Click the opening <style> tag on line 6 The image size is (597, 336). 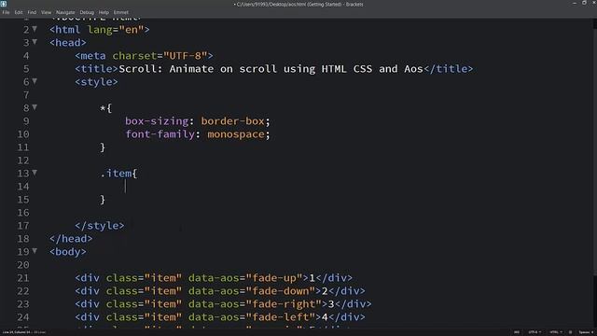coord(97,82)
